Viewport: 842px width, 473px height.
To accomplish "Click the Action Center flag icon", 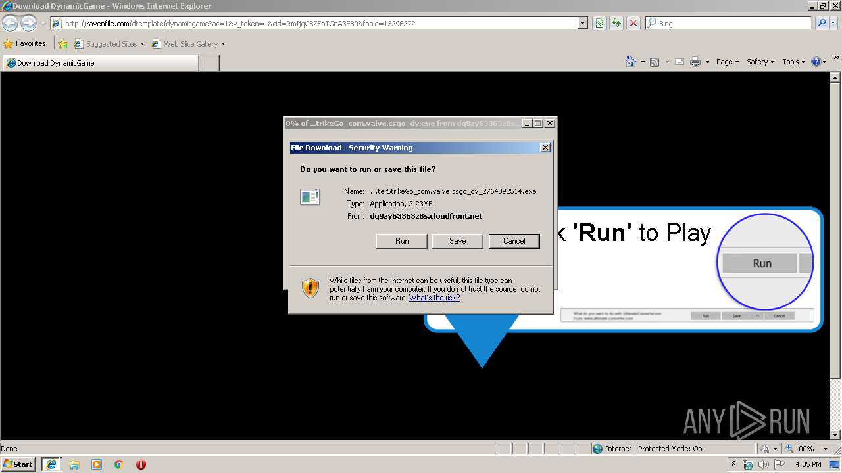I will [780, 464].
